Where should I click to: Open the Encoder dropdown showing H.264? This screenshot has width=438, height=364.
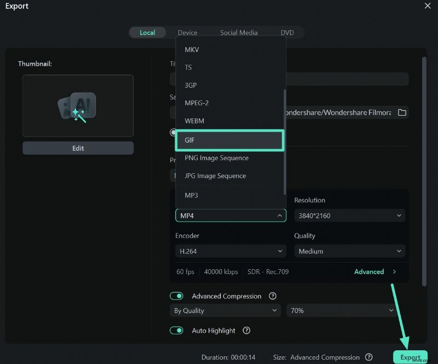click(x=230, y=251)
